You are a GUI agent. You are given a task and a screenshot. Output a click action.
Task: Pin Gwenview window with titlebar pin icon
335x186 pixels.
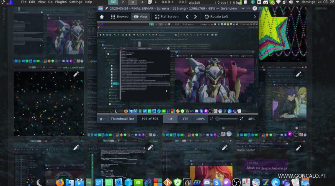[106, 8]
